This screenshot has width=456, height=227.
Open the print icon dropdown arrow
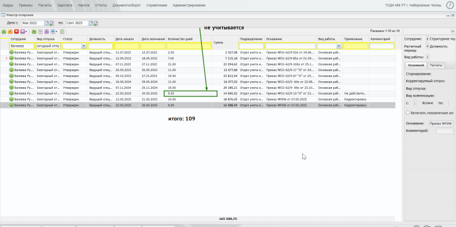pyautogui.click(x=56, y=31)
